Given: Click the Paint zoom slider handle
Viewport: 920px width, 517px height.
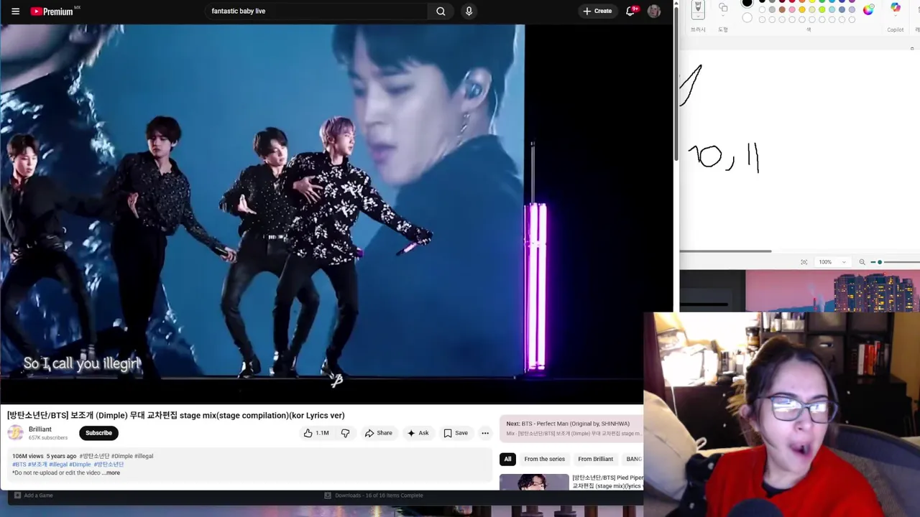Looking at the screenshot, I should pos(880,262).
